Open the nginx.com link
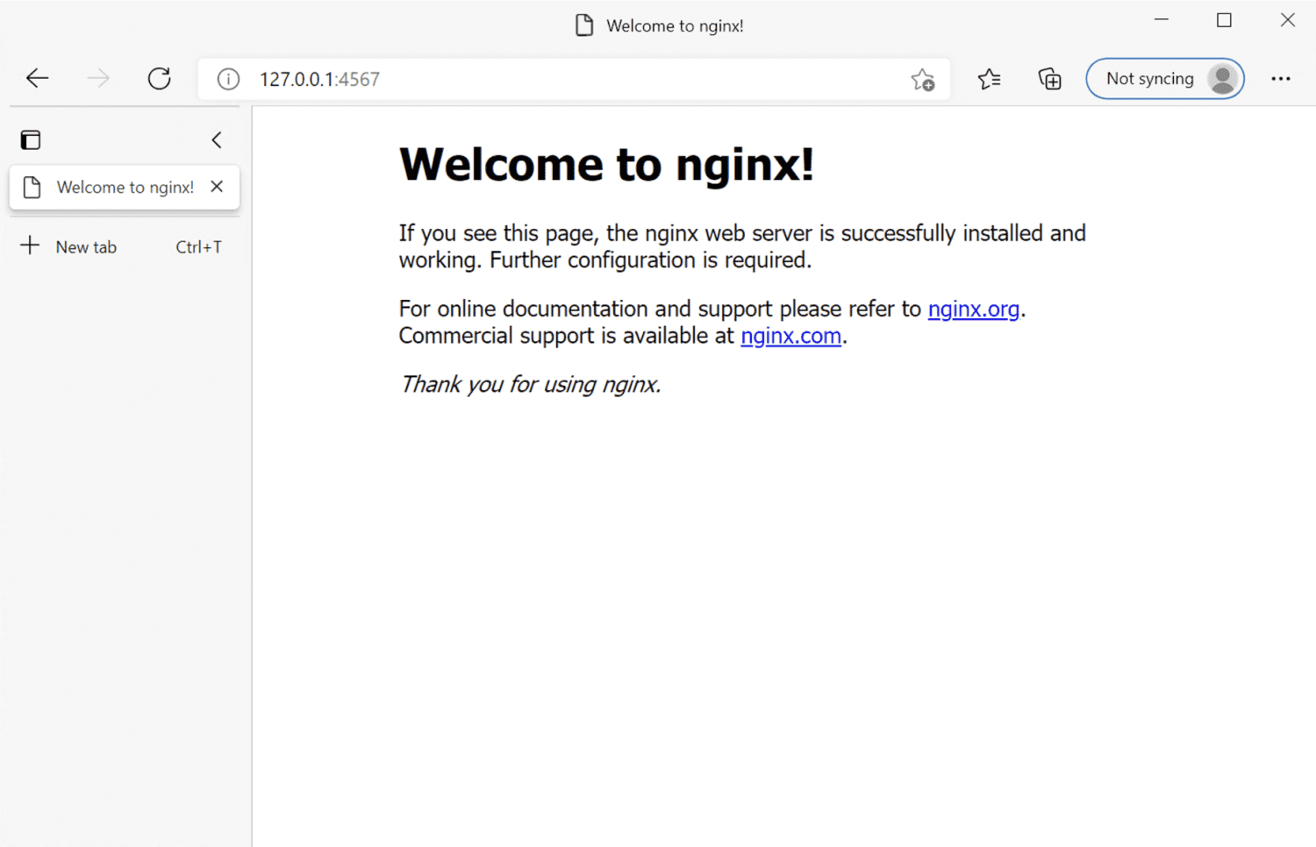The height and width of the screenshot is (847, 1316). (x=790, y=336)
